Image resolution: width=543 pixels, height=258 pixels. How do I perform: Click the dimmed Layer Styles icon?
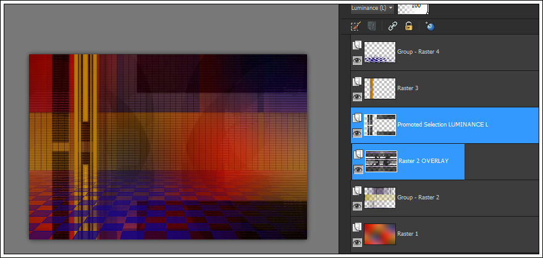click(372, 27)
